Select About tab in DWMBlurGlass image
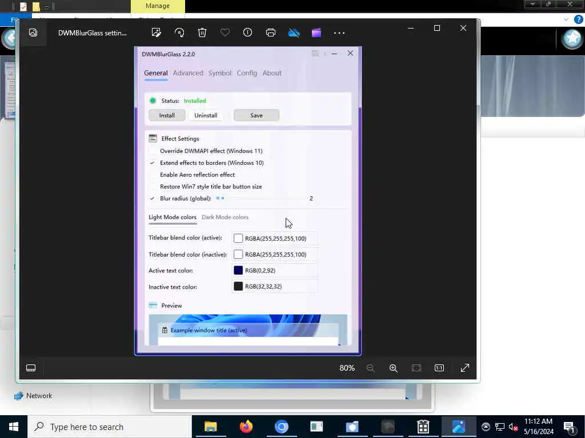This screenshot has width=585, height=438. [x=272, y=73]
